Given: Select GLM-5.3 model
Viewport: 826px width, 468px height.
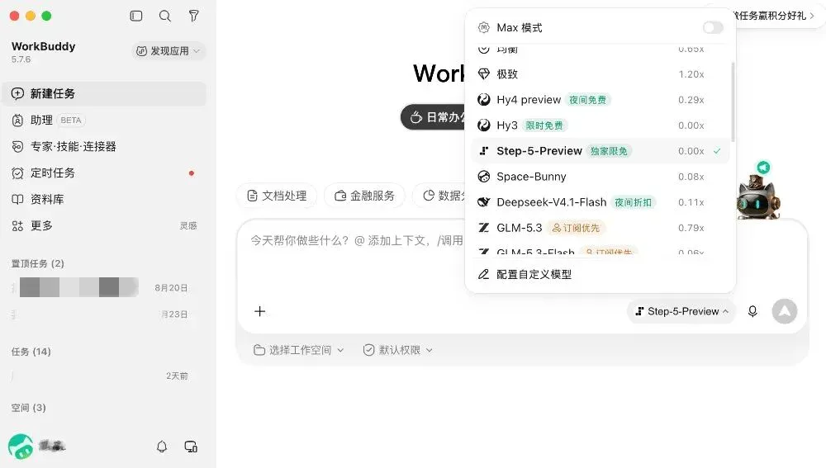Looking at the screenshot, I should coord(600,228).
